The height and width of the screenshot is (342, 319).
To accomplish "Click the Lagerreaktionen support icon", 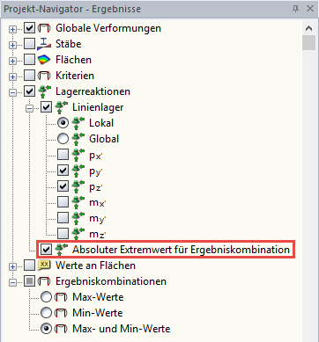I will 45,91.
